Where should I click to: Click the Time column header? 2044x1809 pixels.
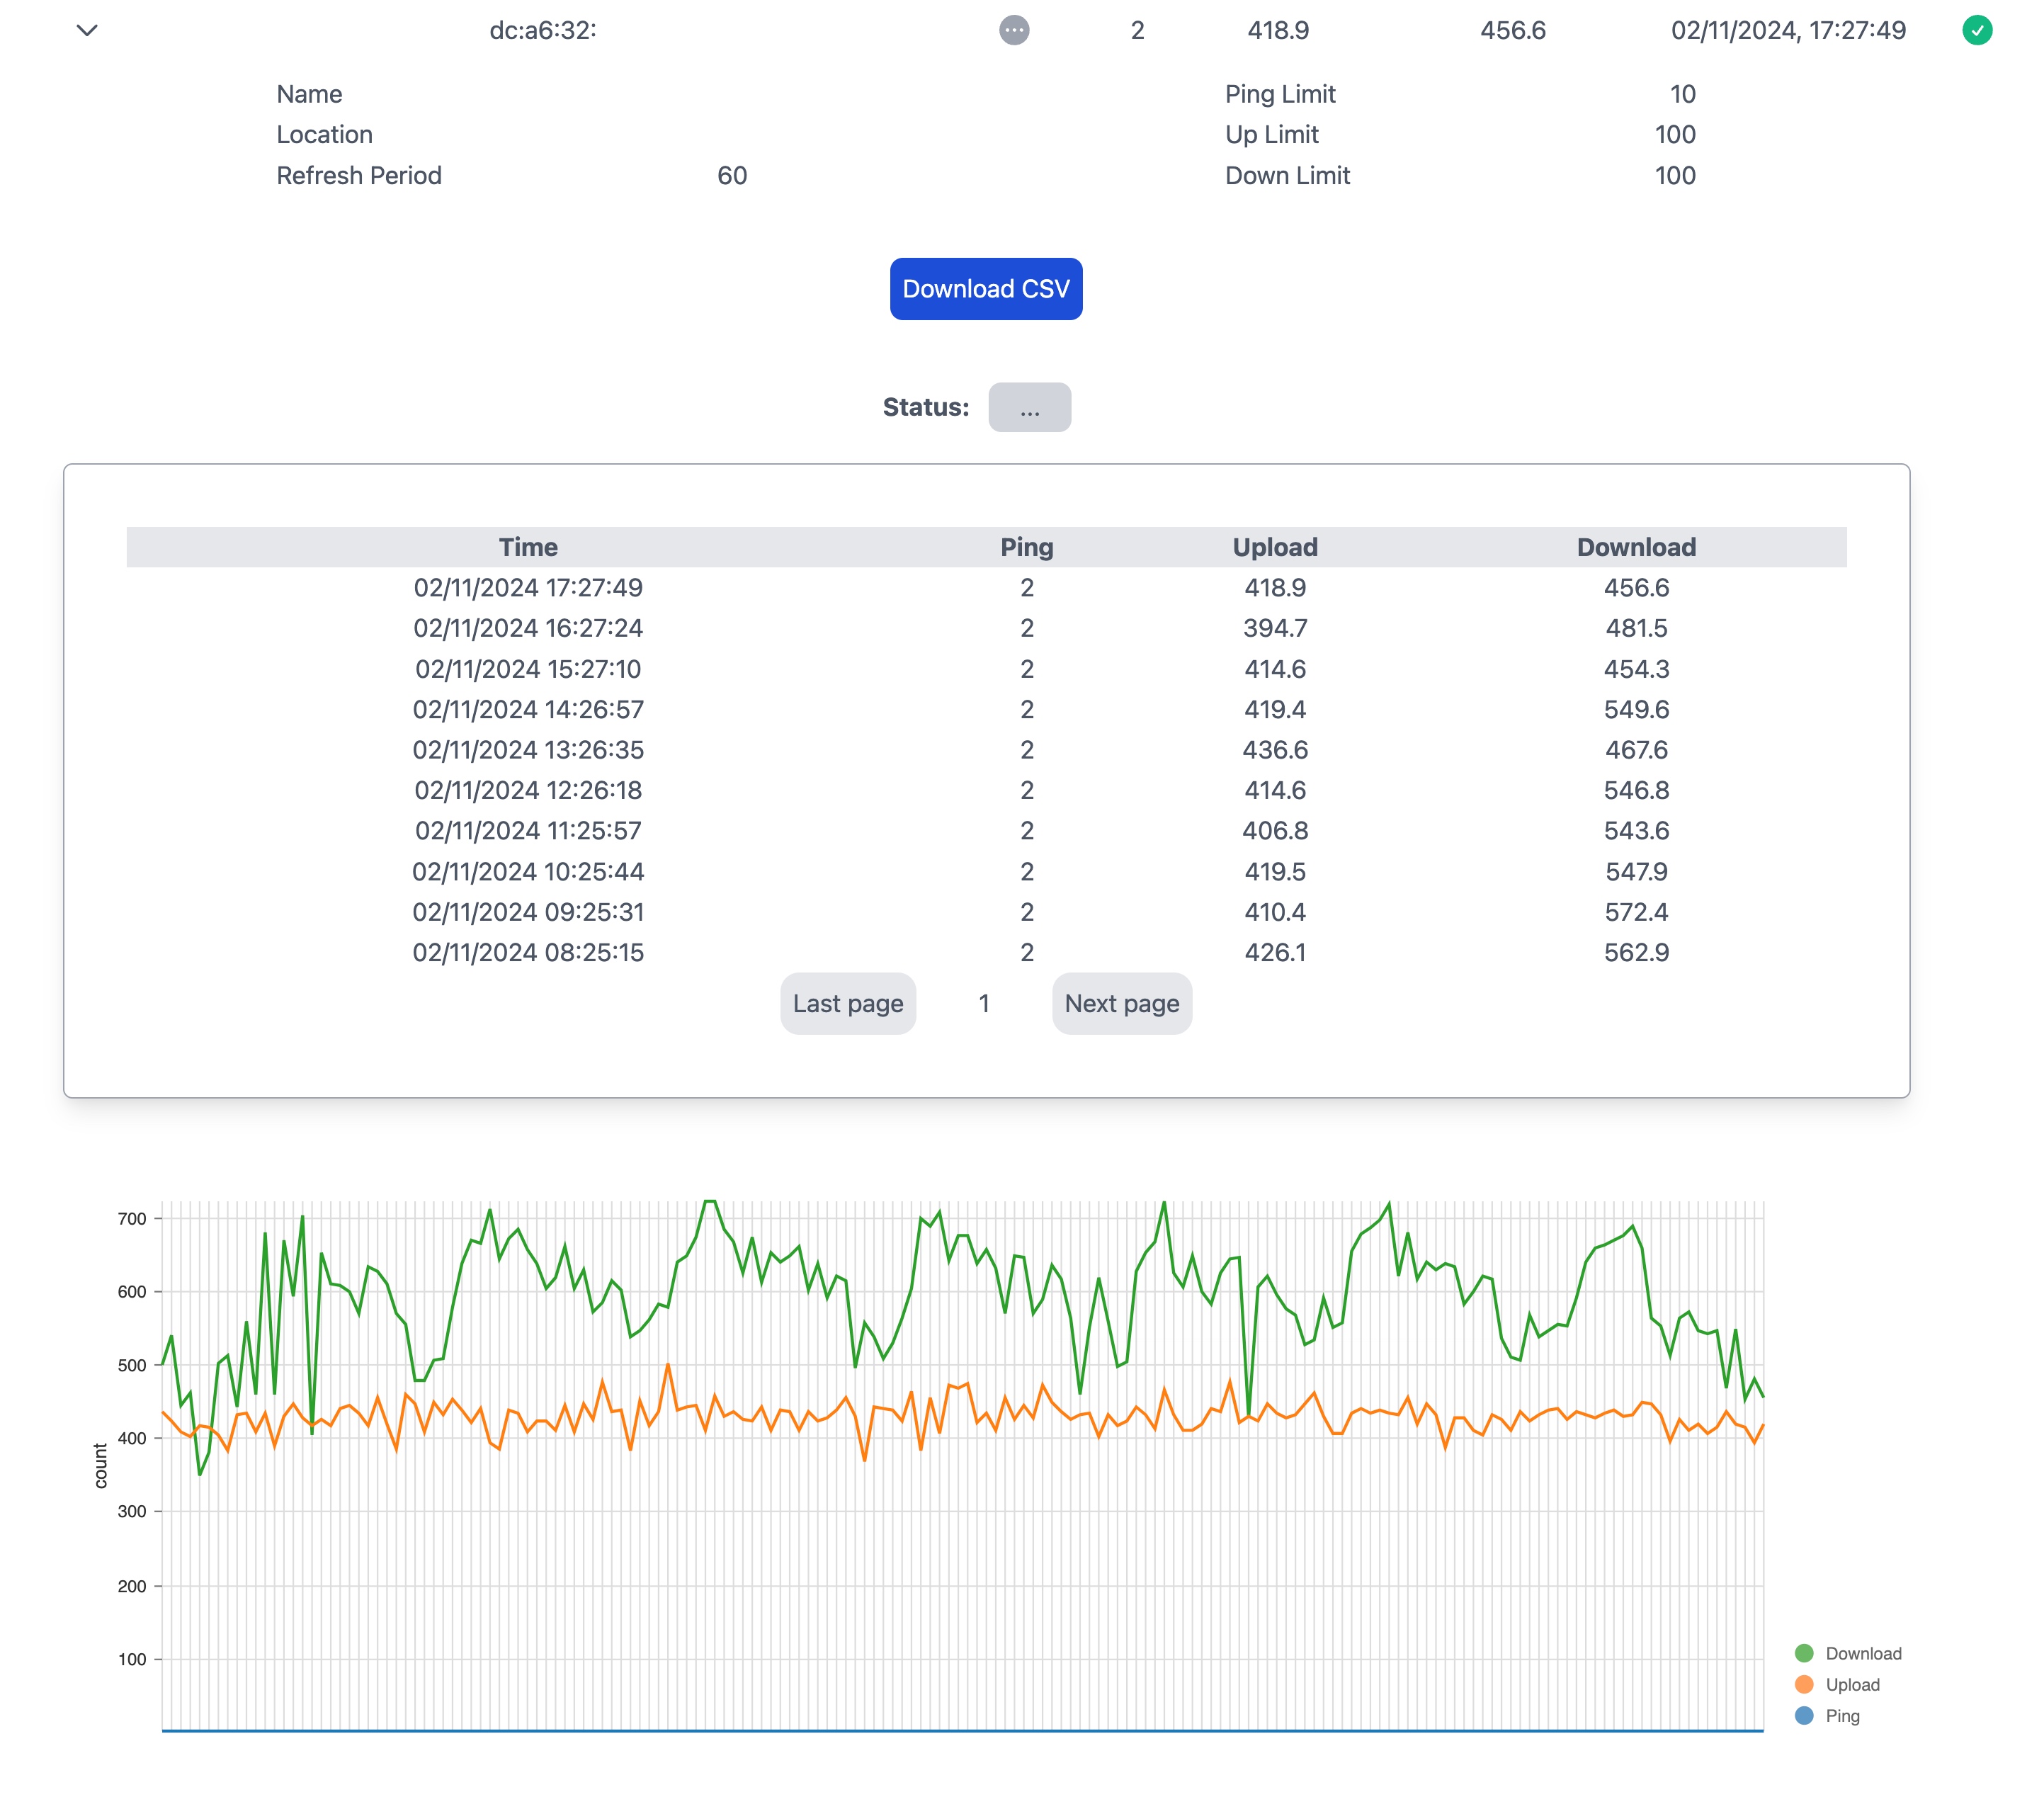click(x=528, y=547)
